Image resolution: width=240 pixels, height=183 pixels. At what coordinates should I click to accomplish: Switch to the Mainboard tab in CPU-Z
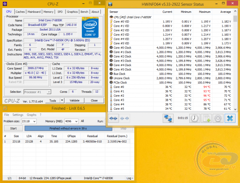click(34, 12)
